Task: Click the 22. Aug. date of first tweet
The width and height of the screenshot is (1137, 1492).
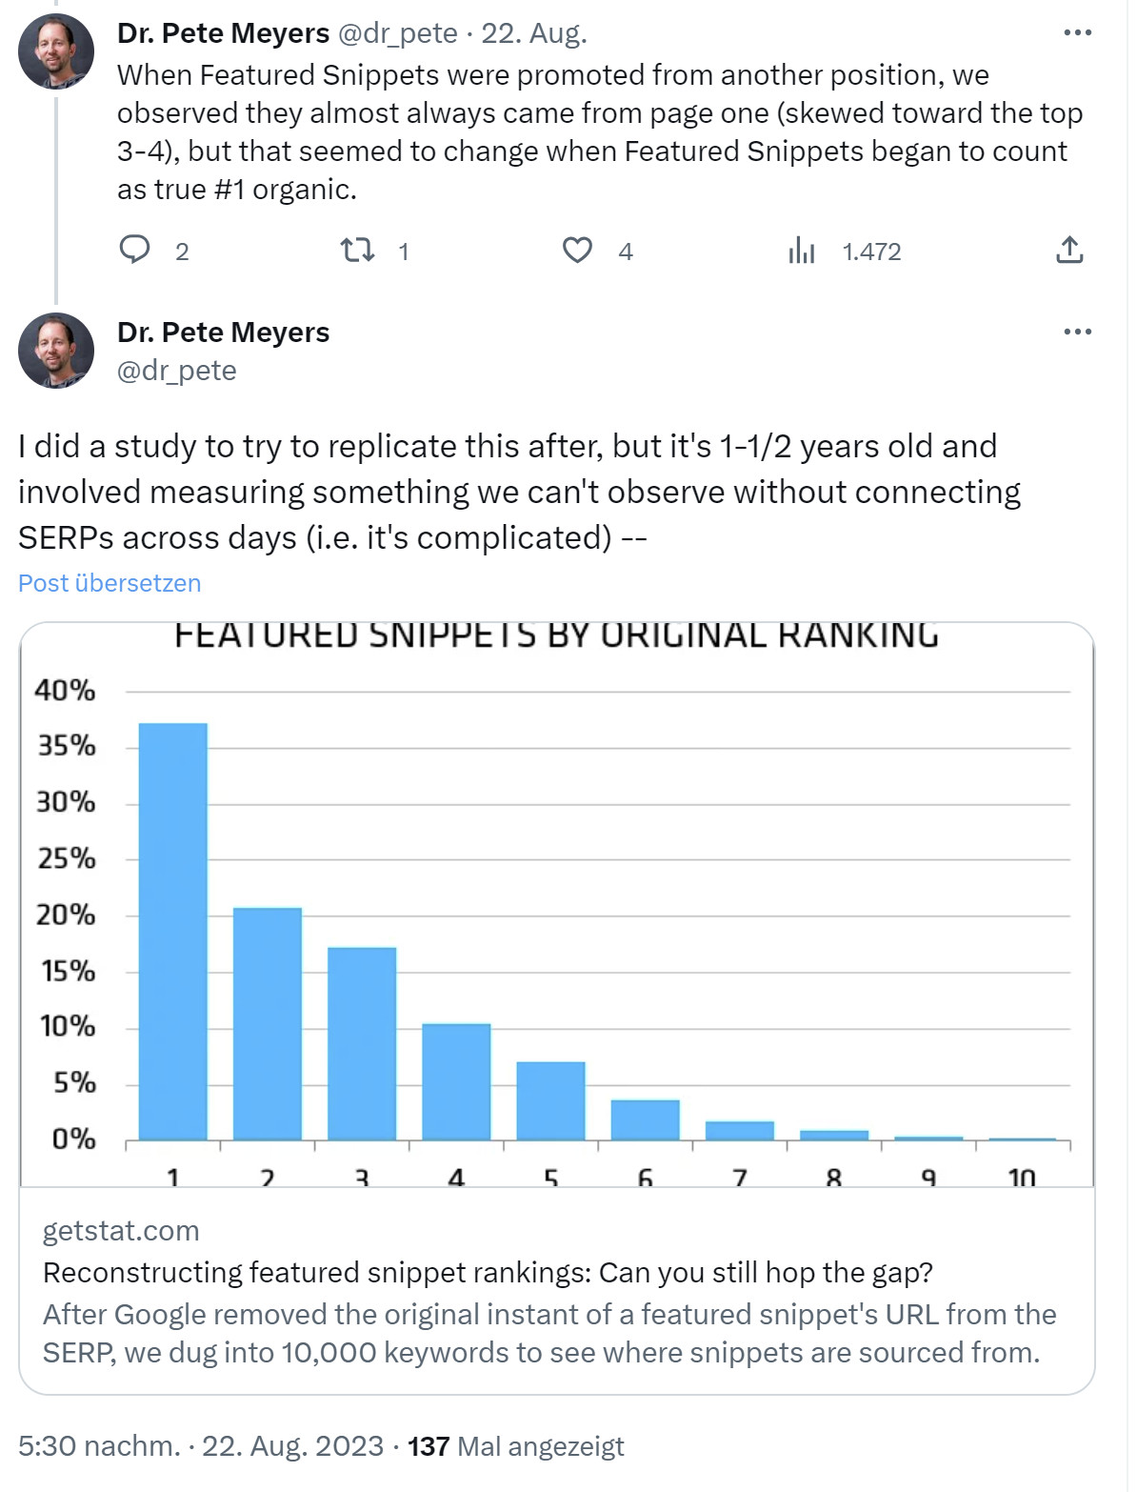Action: (x=533, y=33)
